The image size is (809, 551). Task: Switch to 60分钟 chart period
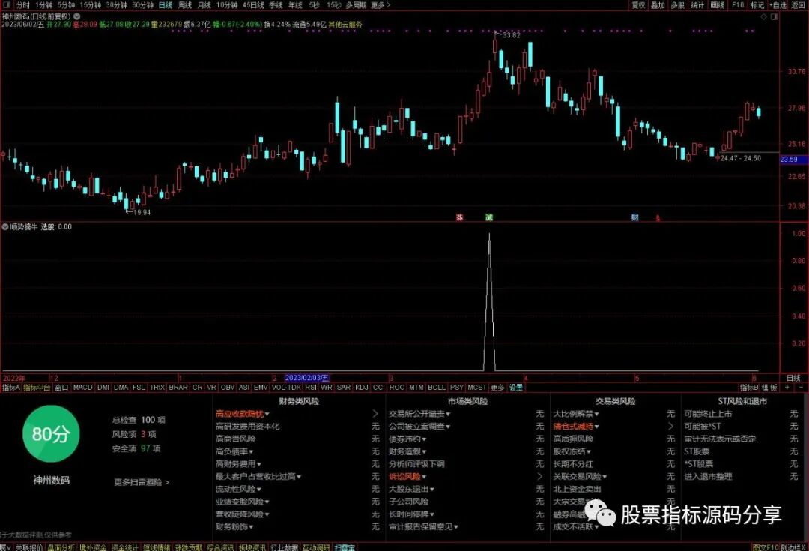click(143, 5)
